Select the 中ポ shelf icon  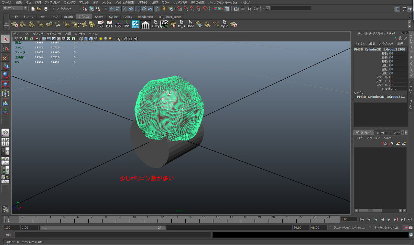click(x=126, y=24)
